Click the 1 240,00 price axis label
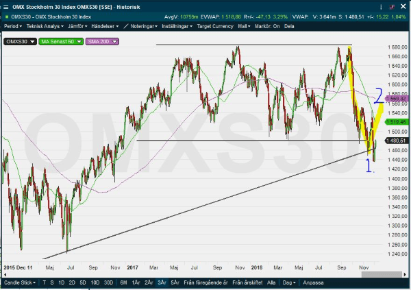Viewport: 411px width, 290px height. (397, 254)
